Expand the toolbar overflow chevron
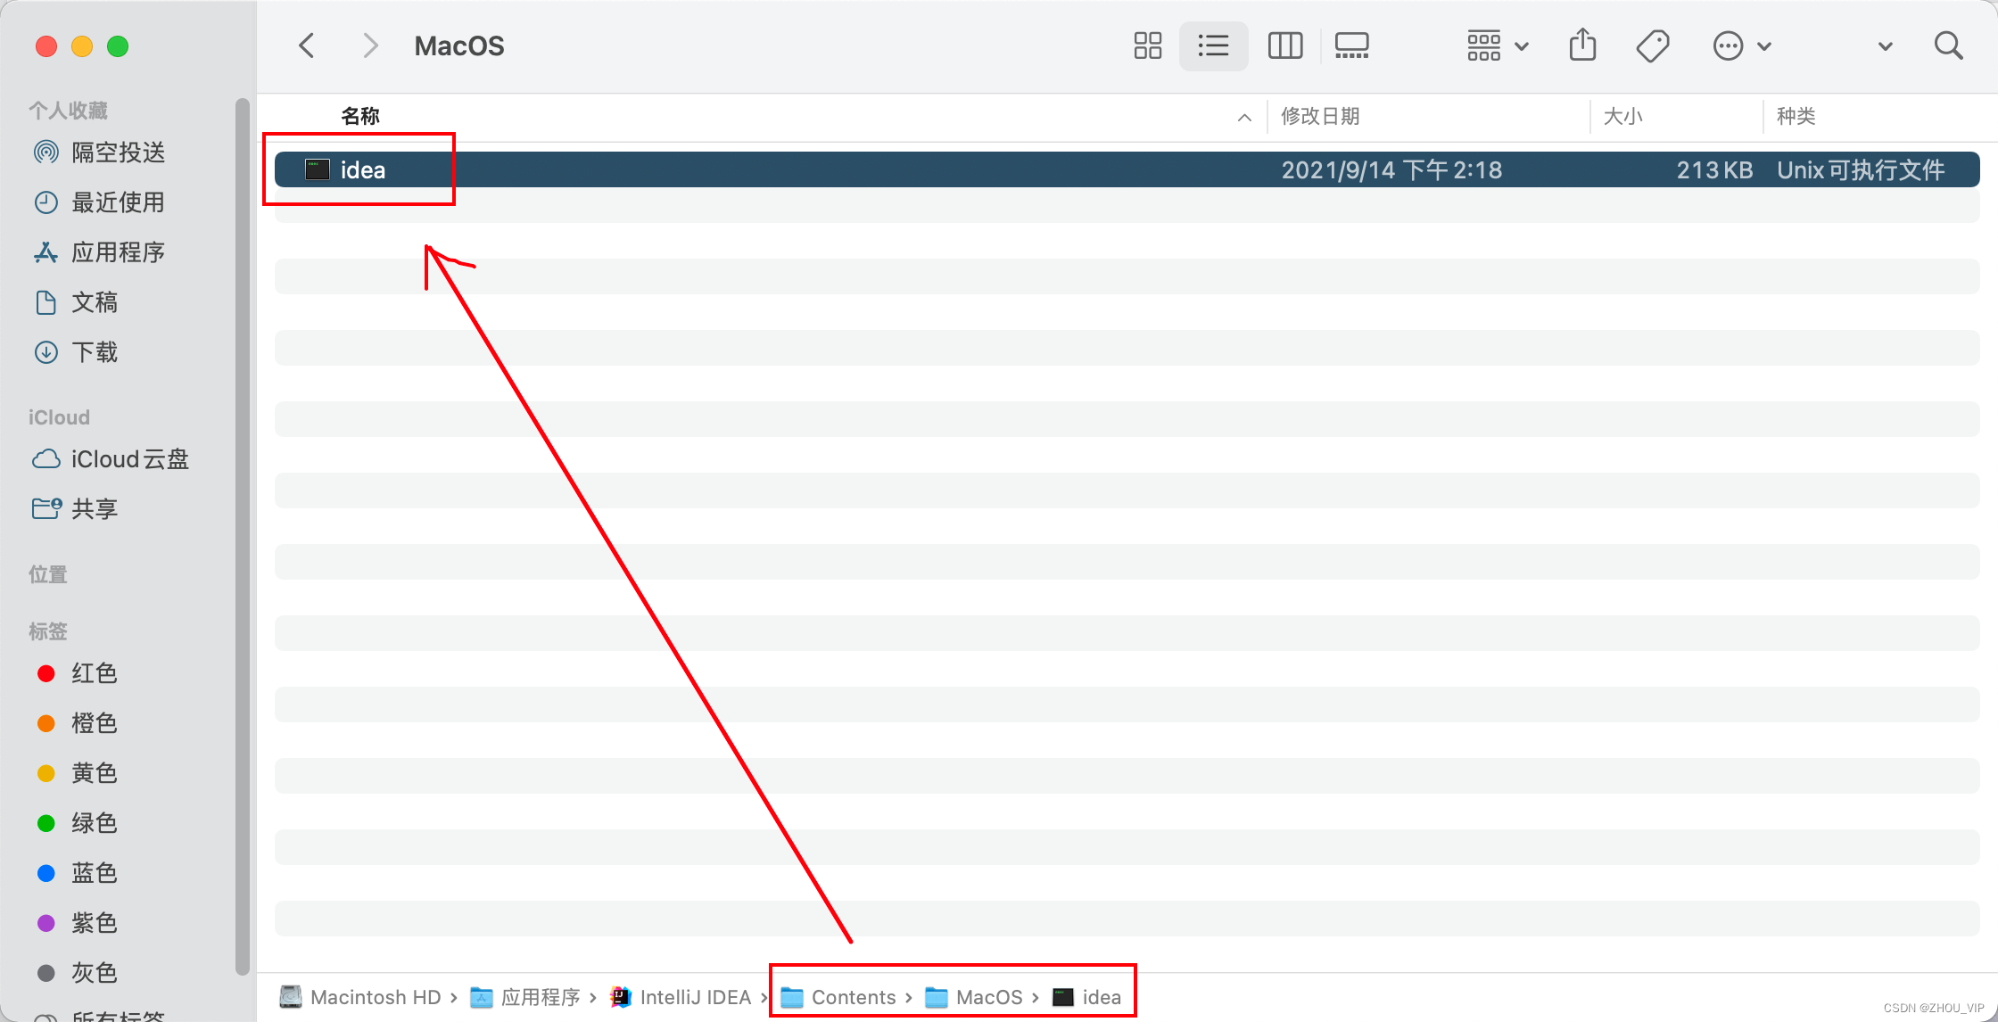1998x1022 pixels. point(1885,46)
